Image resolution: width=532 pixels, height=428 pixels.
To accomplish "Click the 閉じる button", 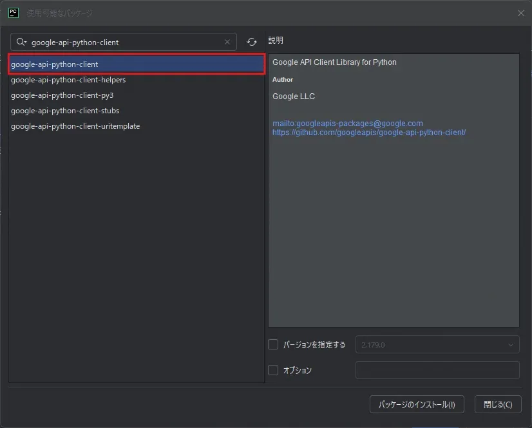I will tap(498, 404).
